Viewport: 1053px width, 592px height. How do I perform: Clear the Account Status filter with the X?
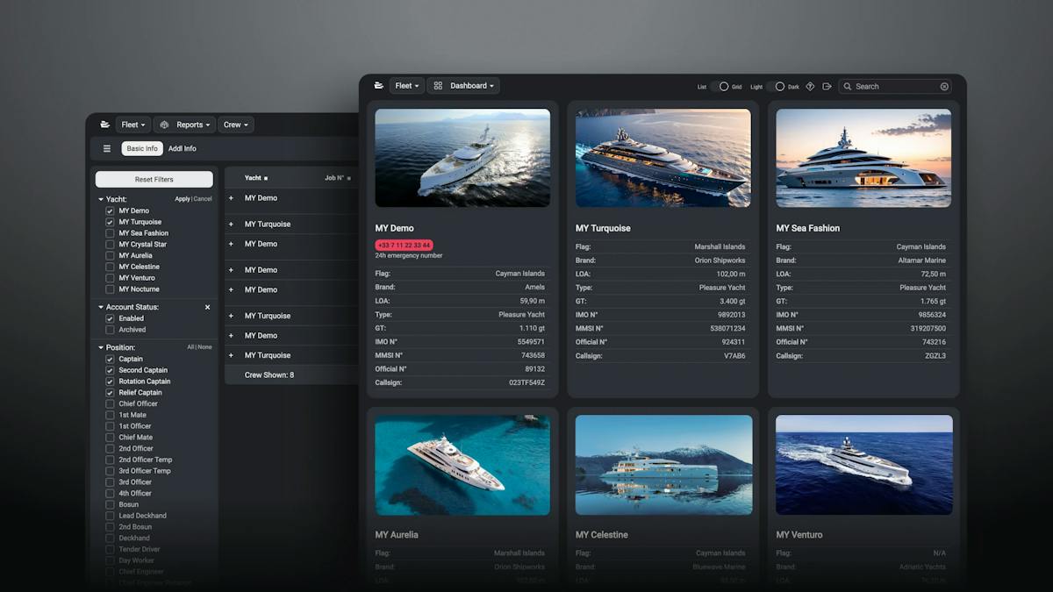(208, 308)
